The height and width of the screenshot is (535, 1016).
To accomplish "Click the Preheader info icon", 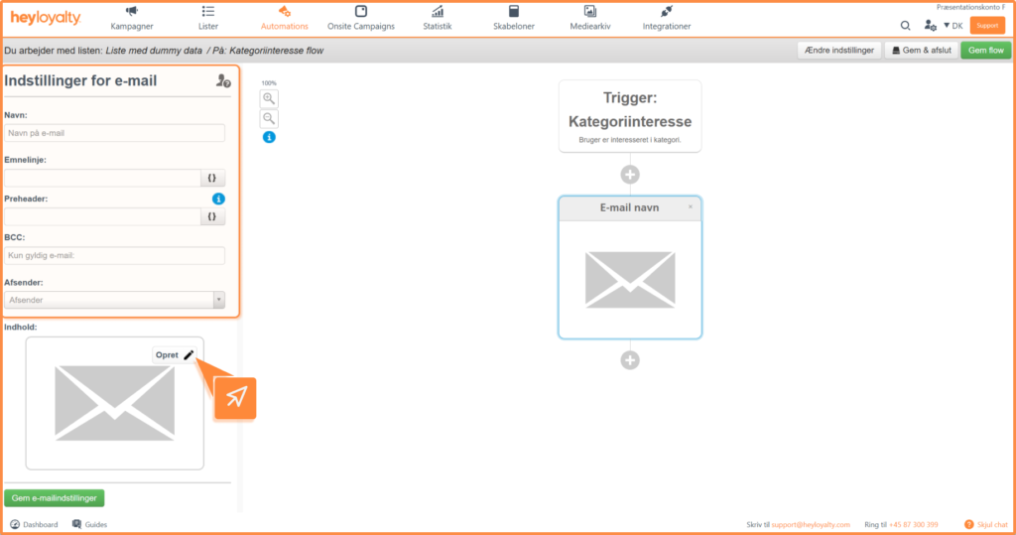I will pos(218,199).
